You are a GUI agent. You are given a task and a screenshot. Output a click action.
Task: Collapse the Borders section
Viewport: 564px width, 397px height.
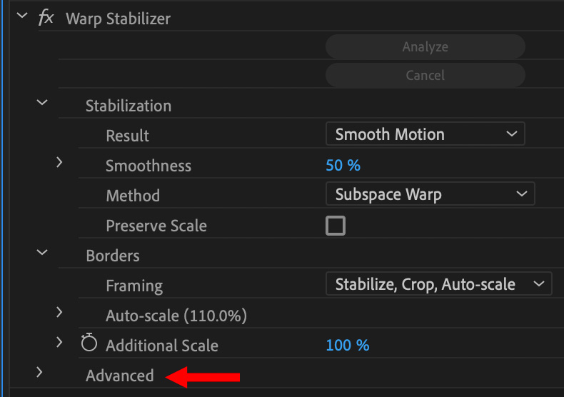[x=42, y=252]
